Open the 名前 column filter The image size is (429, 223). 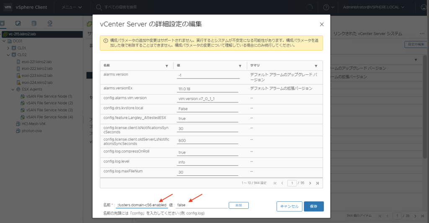pyautogui.click(x=167, y=66)
